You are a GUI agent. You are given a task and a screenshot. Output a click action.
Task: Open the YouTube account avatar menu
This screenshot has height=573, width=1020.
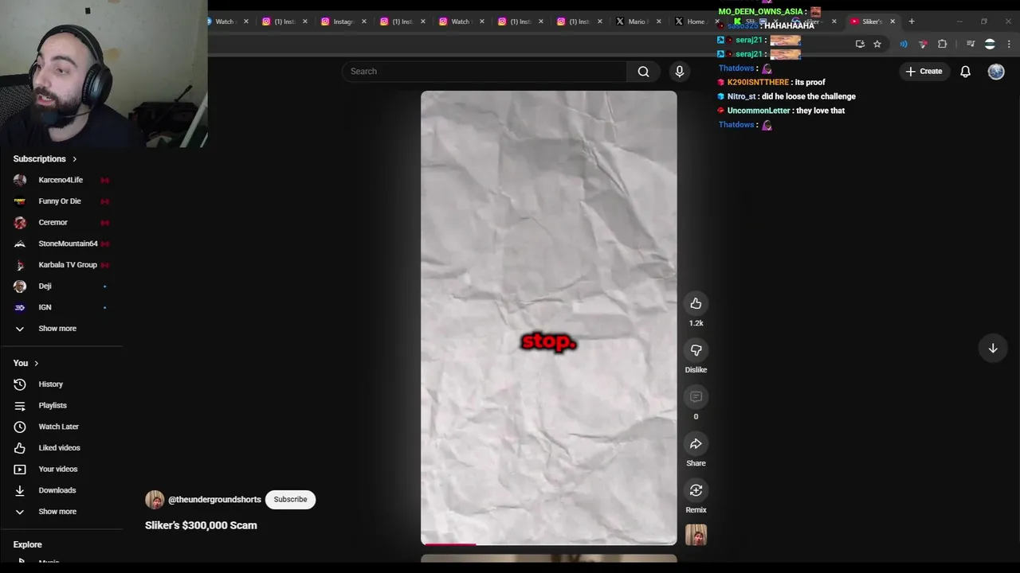point(996,72)
